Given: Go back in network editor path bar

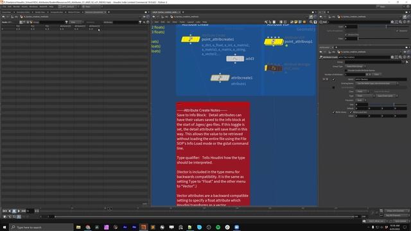Looking at the screenshot, I should 154,17.
